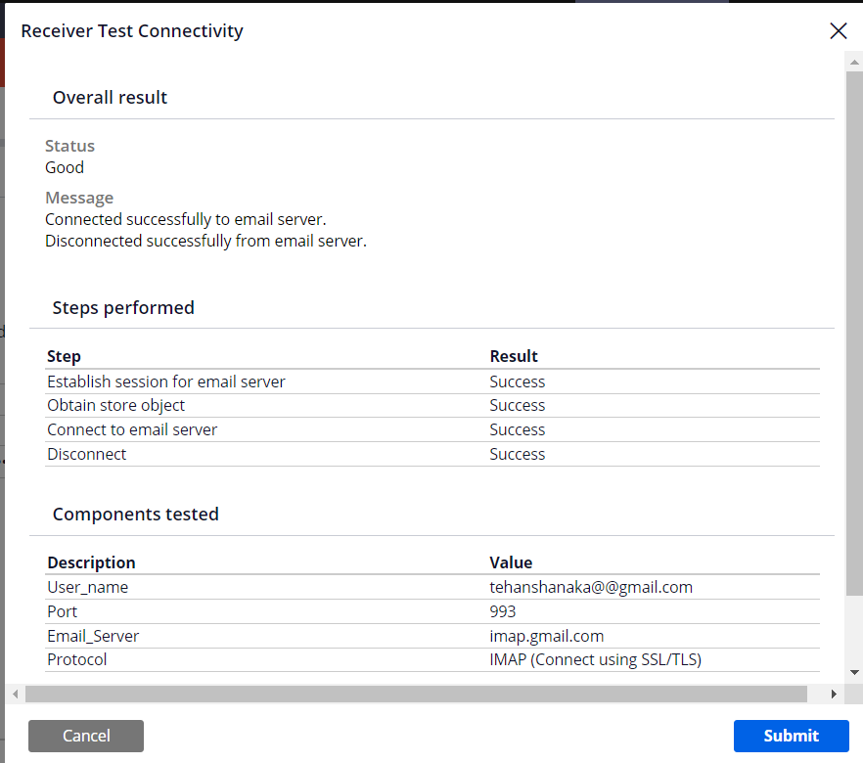The width and height of the screenshot is (863, 763).
Task: Click horizontal scrollbar left arrow
Action: coord(15,694)
